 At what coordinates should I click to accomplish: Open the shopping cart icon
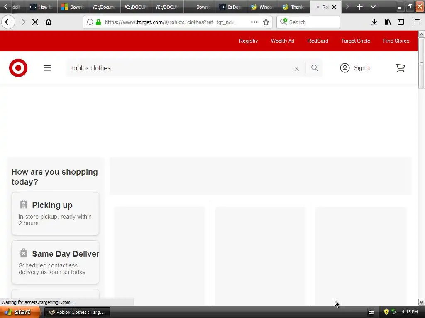tap(401, 68)
